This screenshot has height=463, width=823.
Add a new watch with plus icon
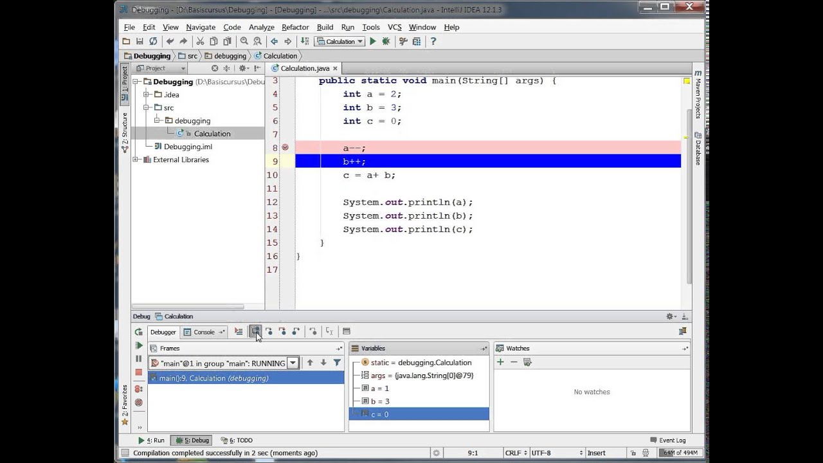pyautogui.click(x=500, y=362)
